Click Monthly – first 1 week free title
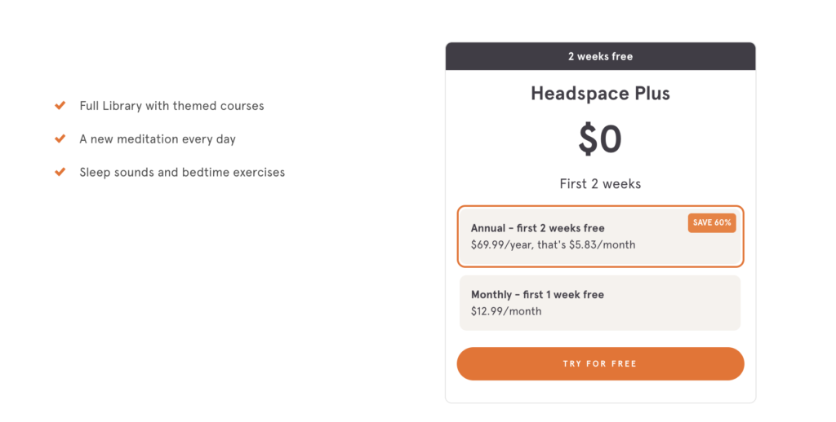This screenshot has height=422, width=836. 537,295
